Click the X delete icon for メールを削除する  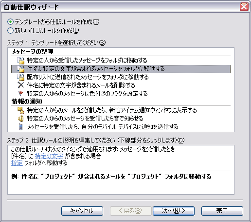click(x=21, y=85)
